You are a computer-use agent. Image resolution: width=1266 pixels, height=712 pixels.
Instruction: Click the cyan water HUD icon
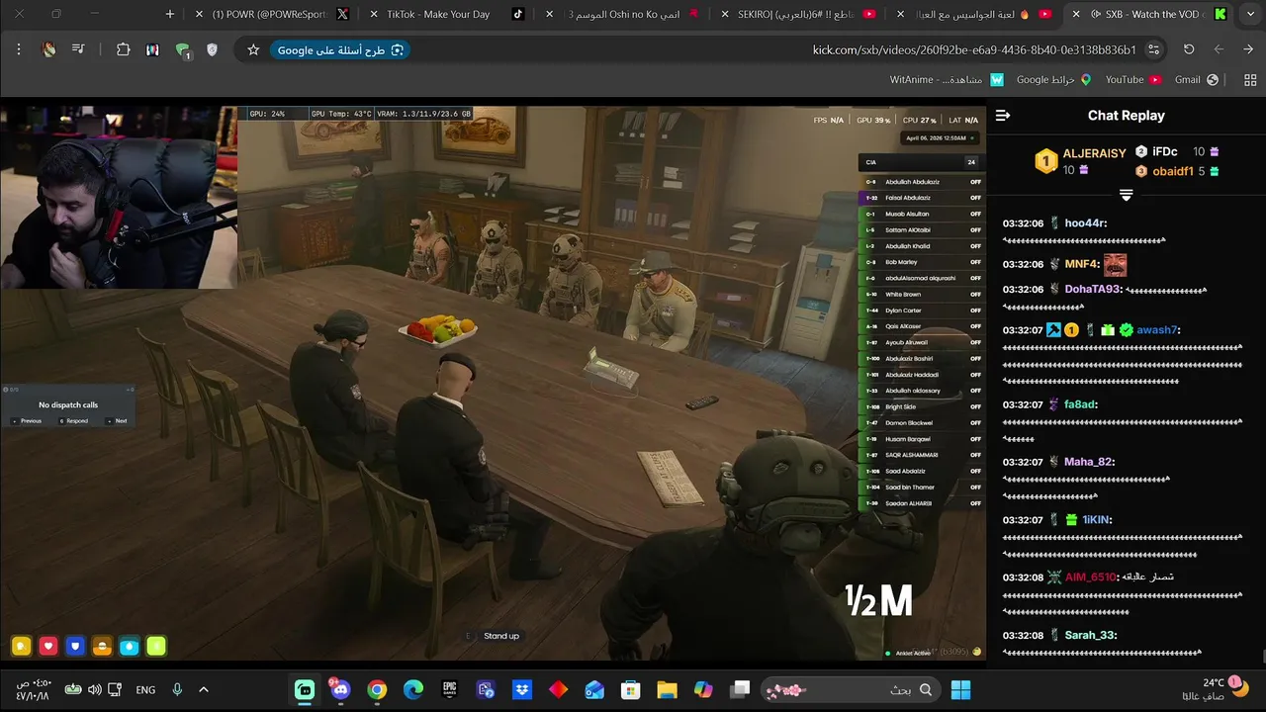tap(129, 647)
